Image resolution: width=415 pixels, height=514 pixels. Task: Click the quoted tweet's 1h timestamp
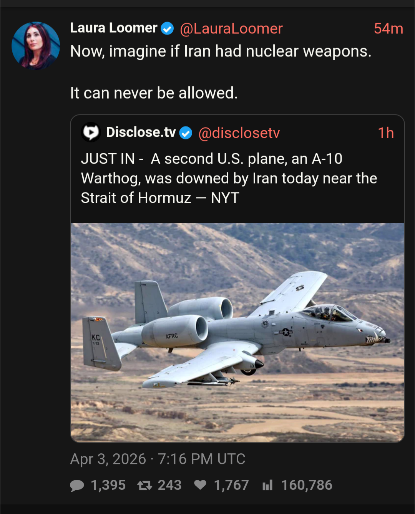point(386,133)
